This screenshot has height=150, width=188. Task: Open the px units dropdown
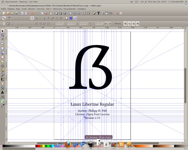pos(108,24)
